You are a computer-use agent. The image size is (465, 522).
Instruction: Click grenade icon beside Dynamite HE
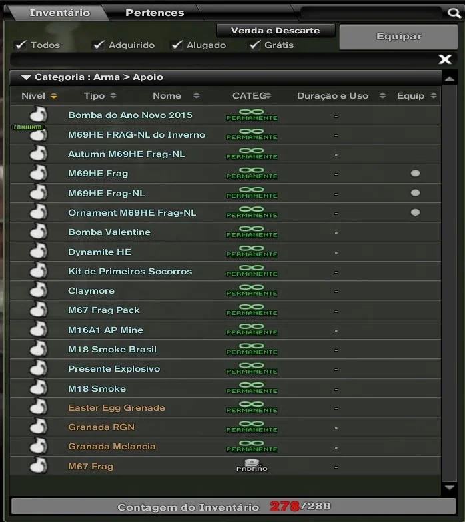click(39, 251)
